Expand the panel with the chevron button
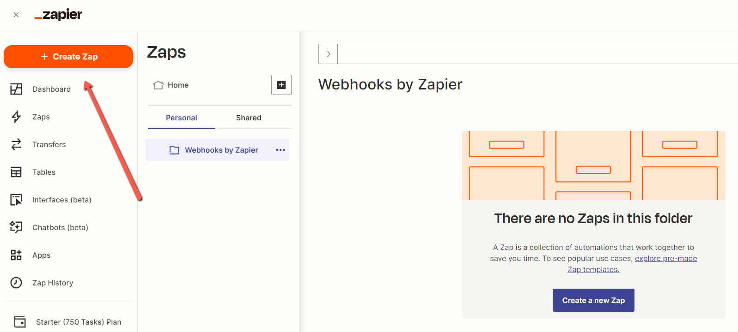The image size is (738, 332). click(328, 54)
